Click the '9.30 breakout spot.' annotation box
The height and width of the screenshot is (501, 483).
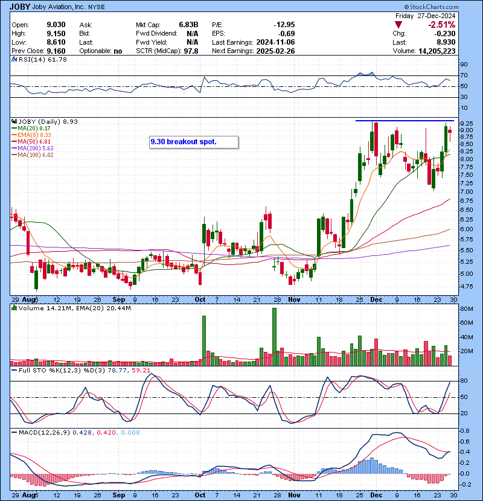(194, 142)
